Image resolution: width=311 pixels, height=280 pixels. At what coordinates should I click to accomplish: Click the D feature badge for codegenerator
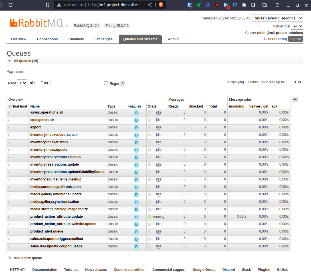pyautogui.click(x=136, y=120)
